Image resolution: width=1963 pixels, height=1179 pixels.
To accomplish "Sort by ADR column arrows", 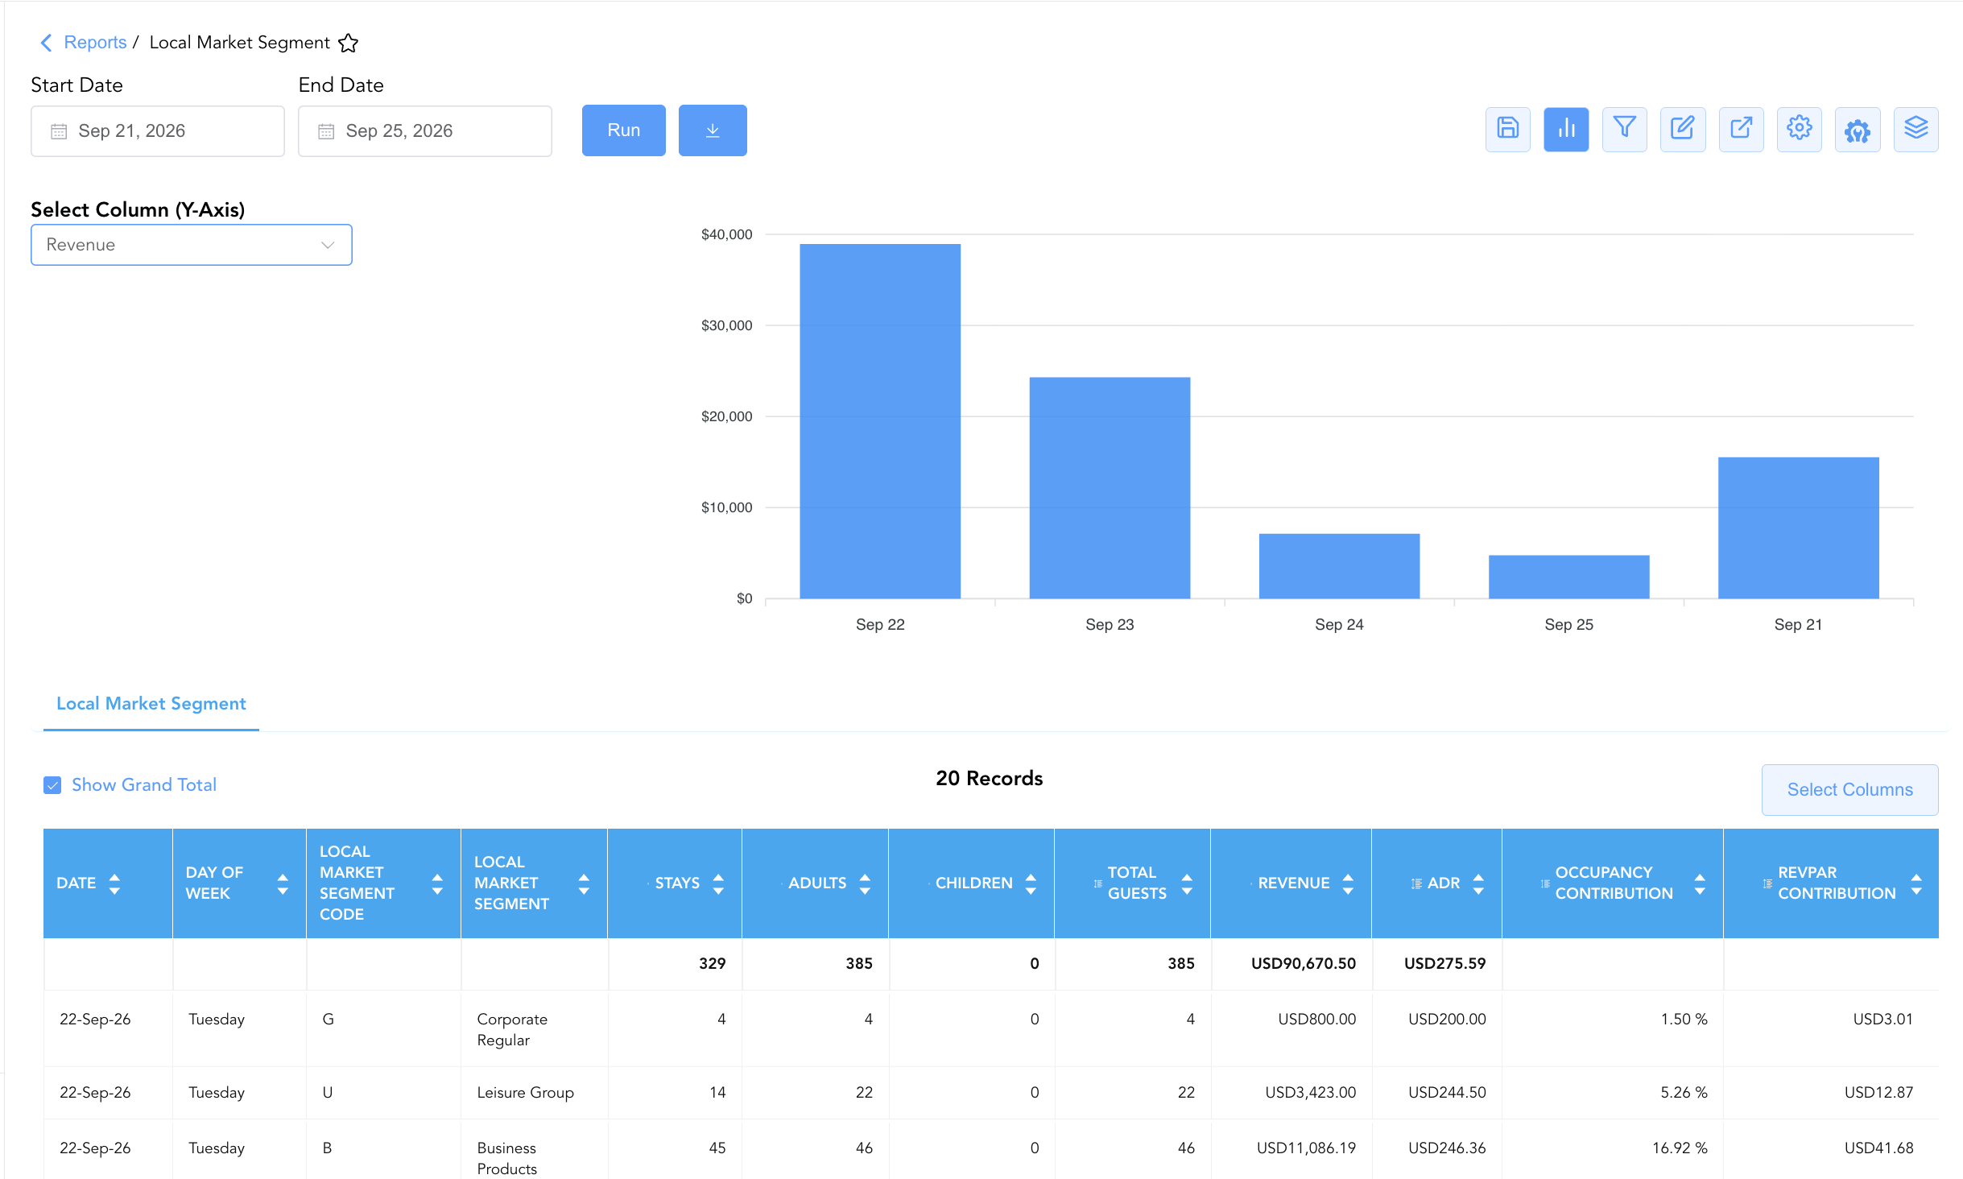I will 1478,883.
